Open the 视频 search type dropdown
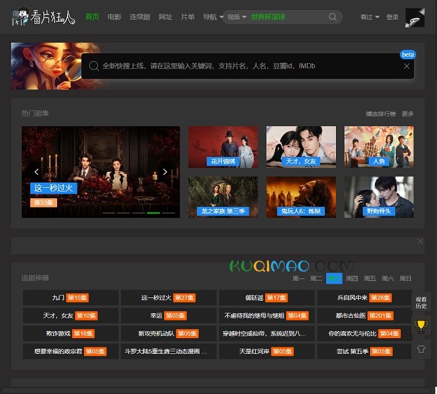The image size is (437, 394). coord(237,17)
